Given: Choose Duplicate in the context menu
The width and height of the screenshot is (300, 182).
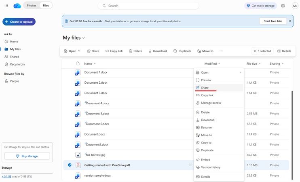Looking at the screenshot, I should tap(219, 150).
